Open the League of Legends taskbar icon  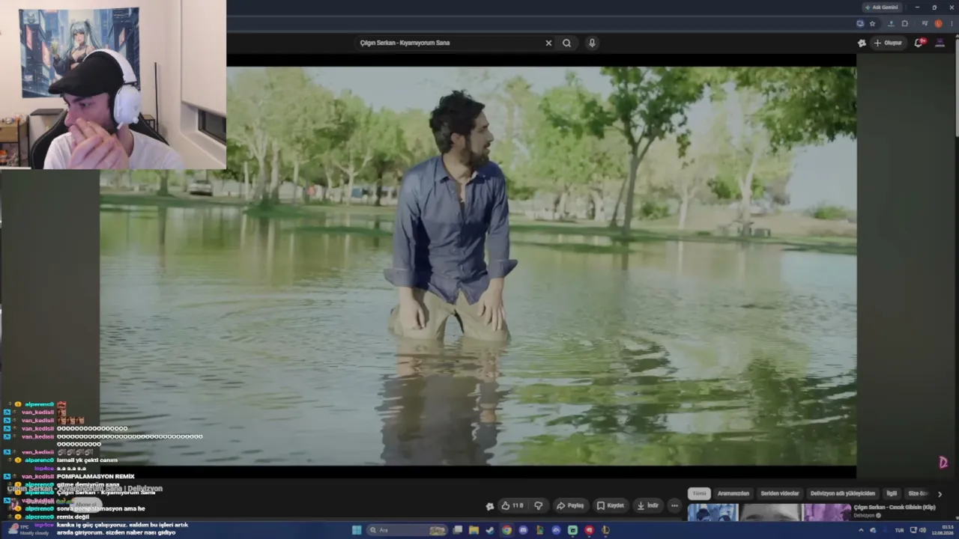click(605, 530)
